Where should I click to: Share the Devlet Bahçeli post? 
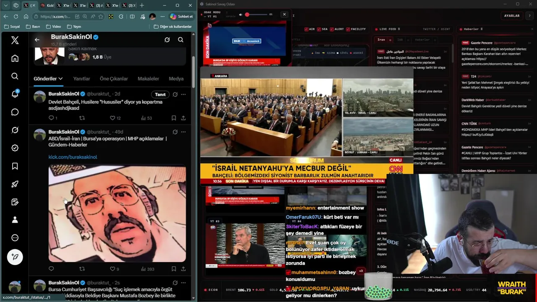click(x=183, y=118)
